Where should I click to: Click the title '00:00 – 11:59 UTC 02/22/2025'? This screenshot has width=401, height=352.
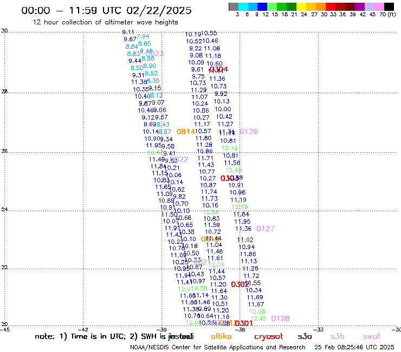pyautogui.click(x=106, y=10)
